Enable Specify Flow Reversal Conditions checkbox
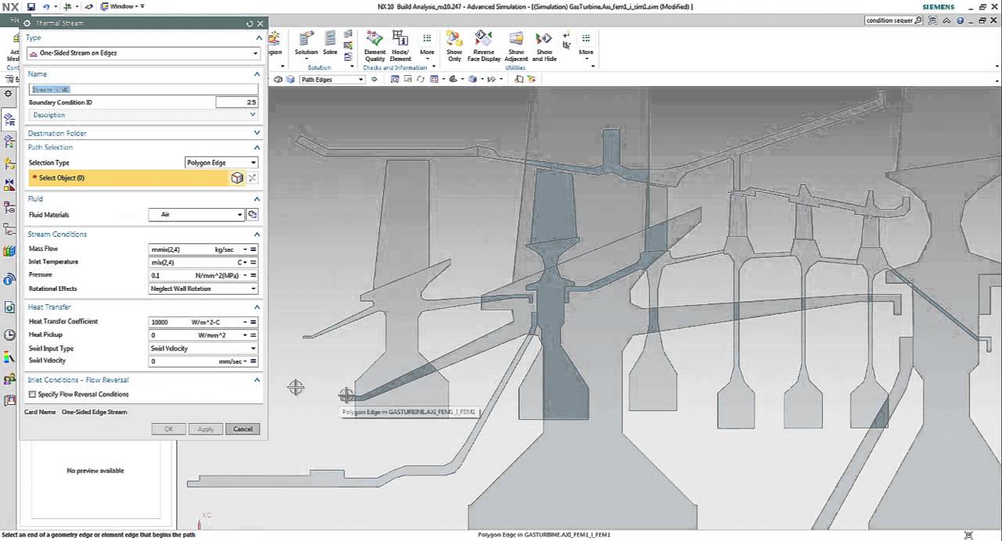 (32, 395)
